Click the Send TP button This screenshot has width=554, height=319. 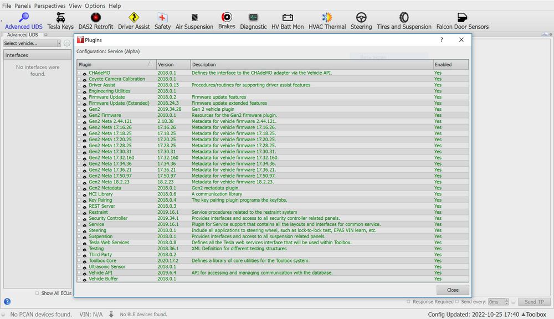pyautogui.click(x=534, y=302)
